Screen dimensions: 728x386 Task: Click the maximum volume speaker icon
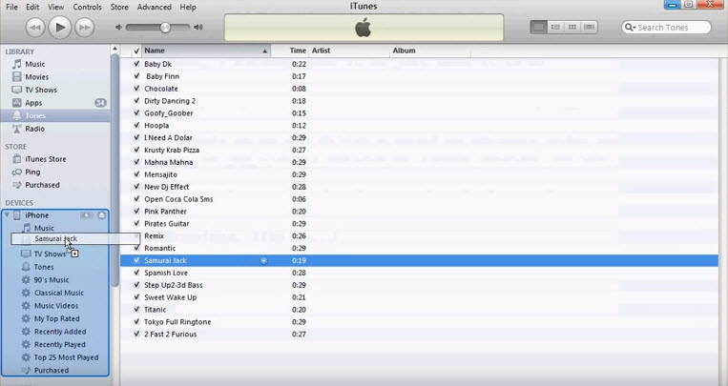(x=198, y=28)
